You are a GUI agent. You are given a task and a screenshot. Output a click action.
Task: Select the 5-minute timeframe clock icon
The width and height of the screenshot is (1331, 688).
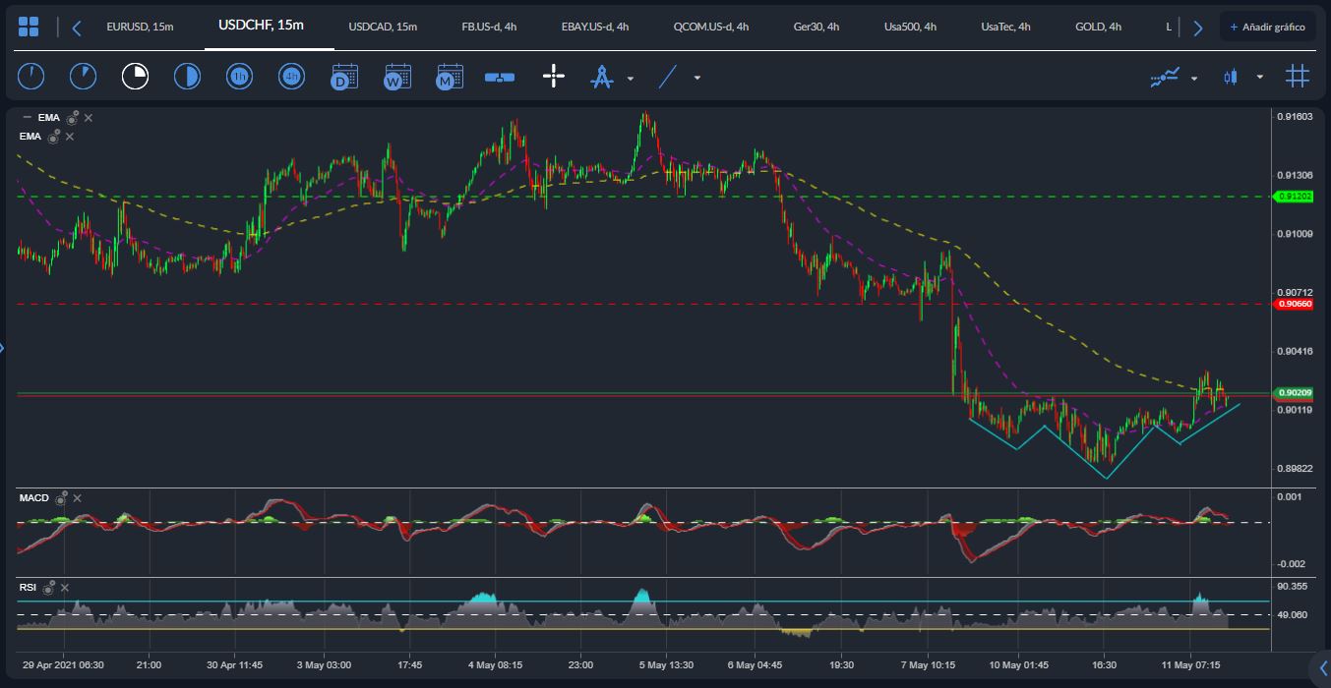point(84,76)
